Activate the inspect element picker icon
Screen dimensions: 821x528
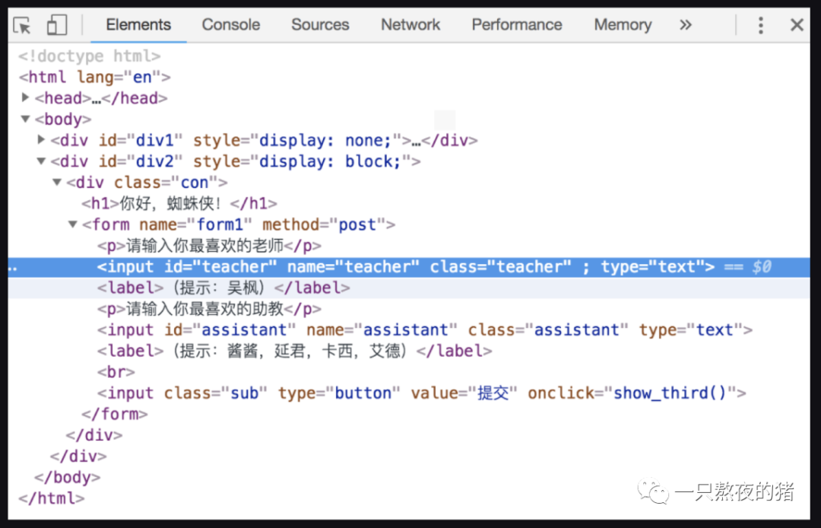(22, 25)
